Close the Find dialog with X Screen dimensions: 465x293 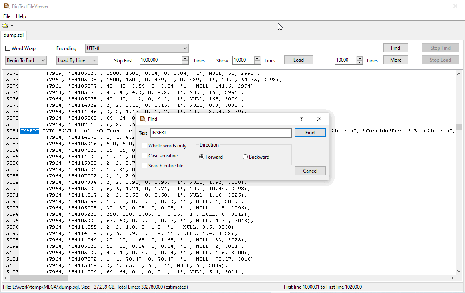point(319,119)
